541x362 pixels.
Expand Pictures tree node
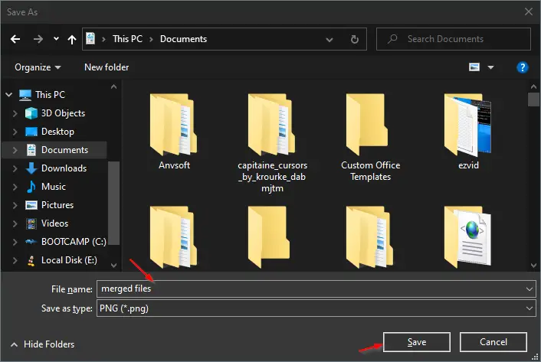[15, 205]
